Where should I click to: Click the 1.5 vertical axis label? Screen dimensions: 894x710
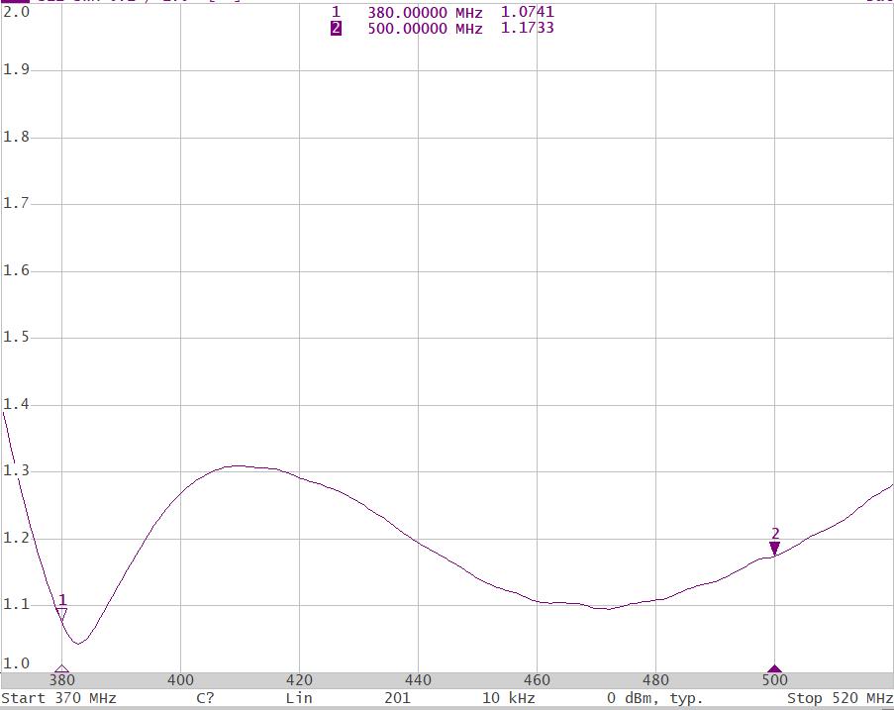(16, 337)
